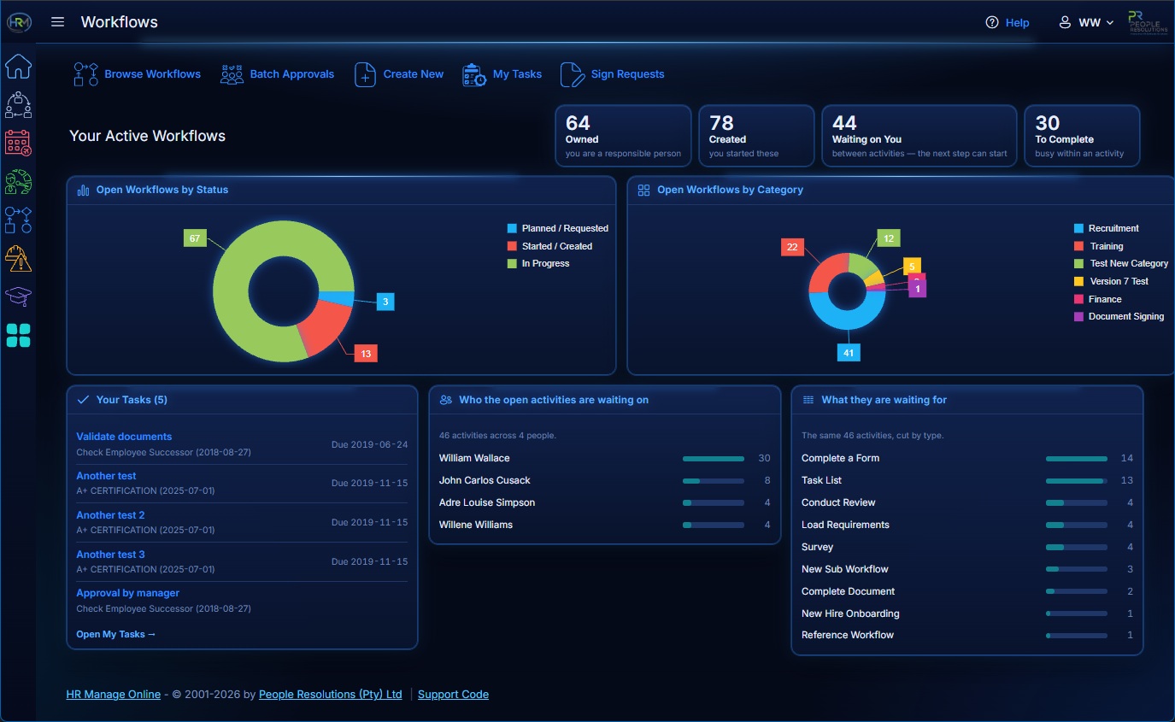Open the Another test 2 task

pos(110,515)
